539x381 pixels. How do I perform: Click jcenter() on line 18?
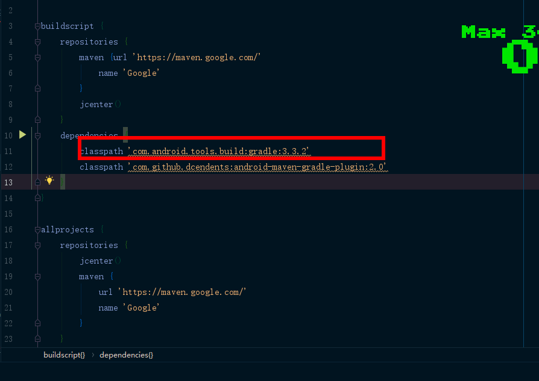(x=100, y=261)
